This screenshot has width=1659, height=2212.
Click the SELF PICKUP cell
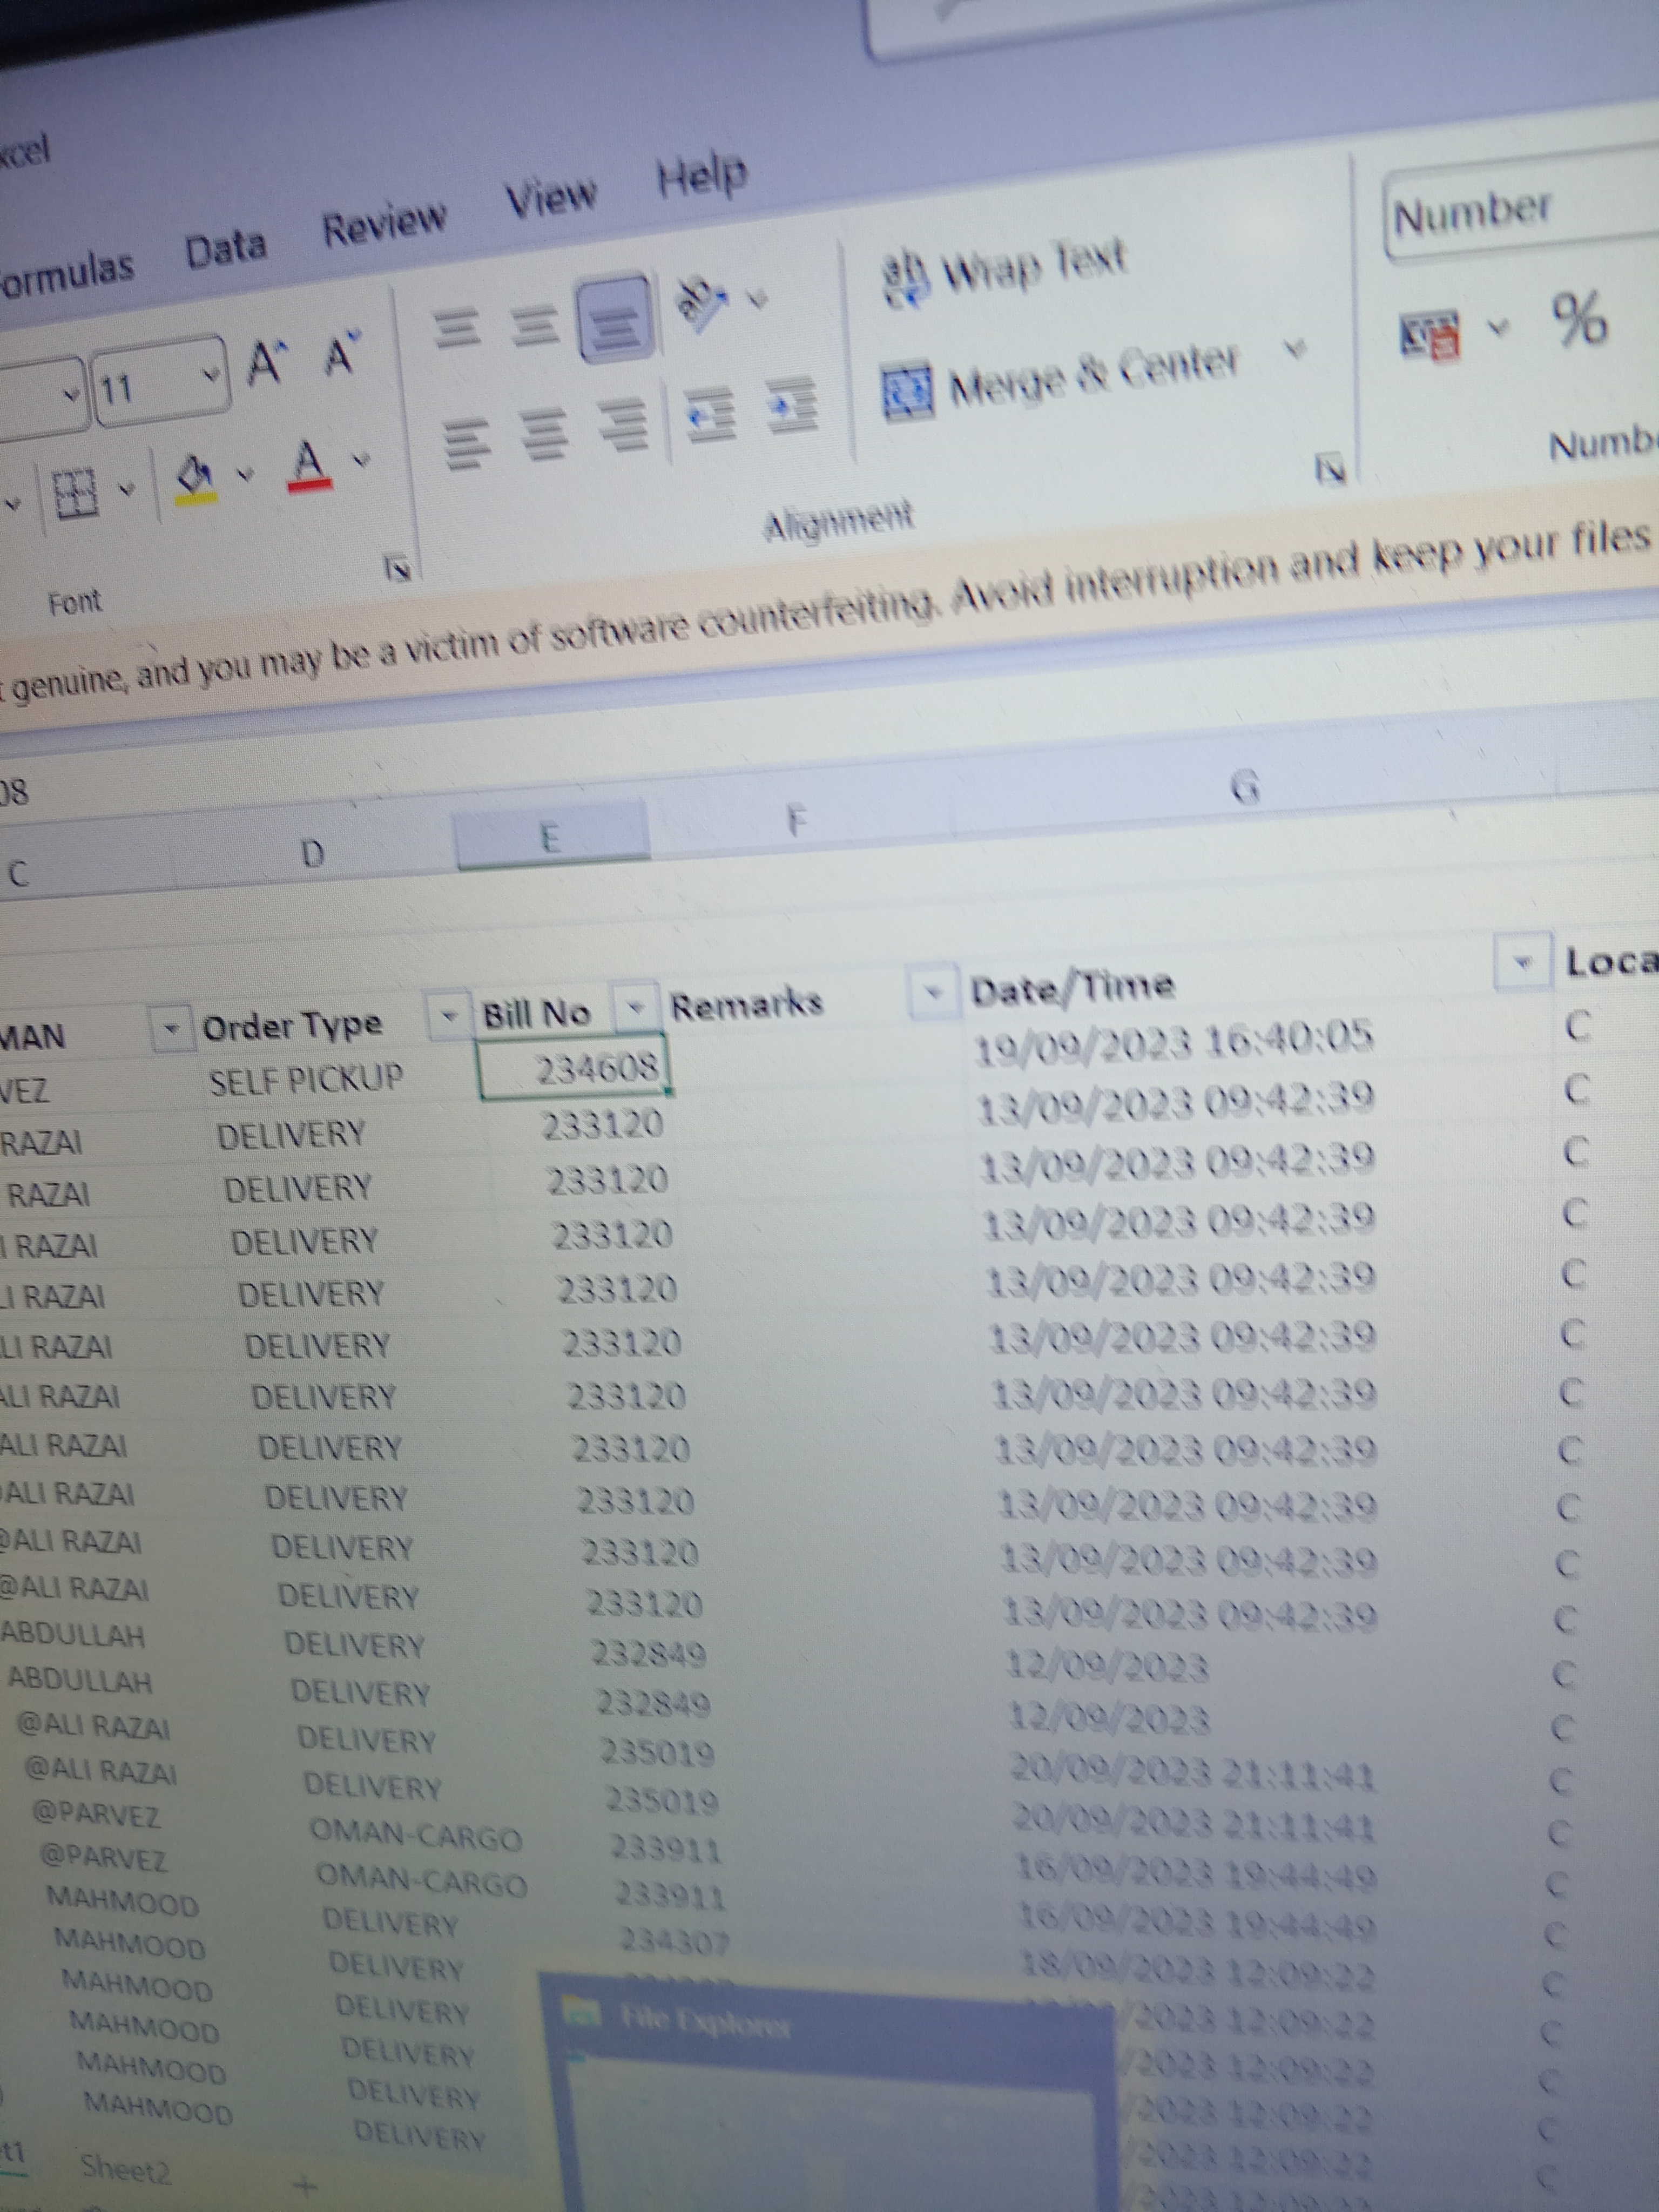[305, 1079]
